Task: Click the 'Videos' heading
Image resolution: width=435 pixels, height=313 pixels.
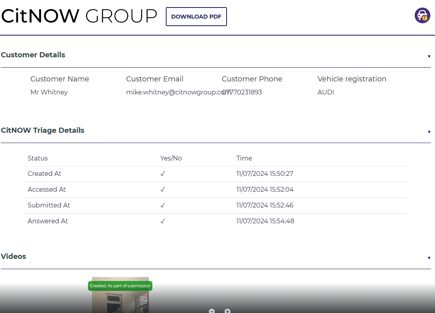Action: point(13,256)
